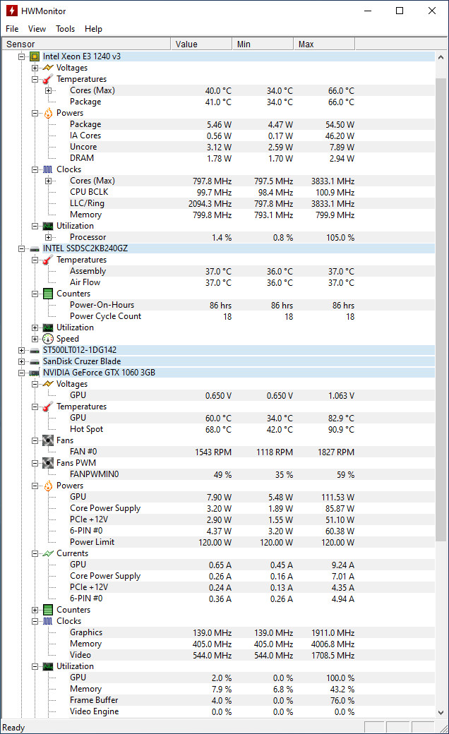Image resolution: width=449 pixels, height=734 pixels.
Task: Collapse the INTEL SSDSC2KB240GZ node
Action: 22,248
